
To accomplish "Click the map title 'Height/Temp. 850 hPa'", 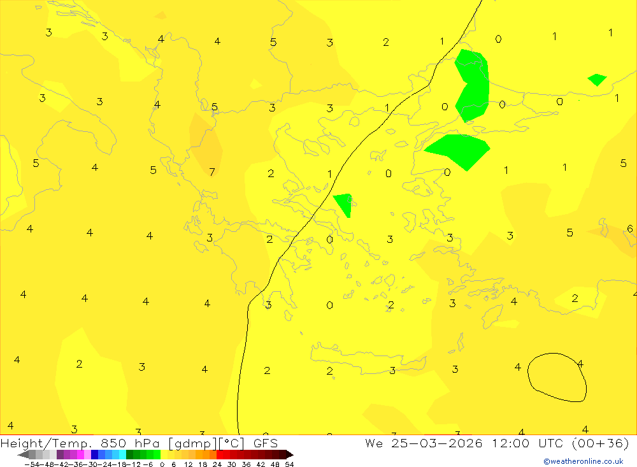I will pyautogui.click(x=80, y=443).
